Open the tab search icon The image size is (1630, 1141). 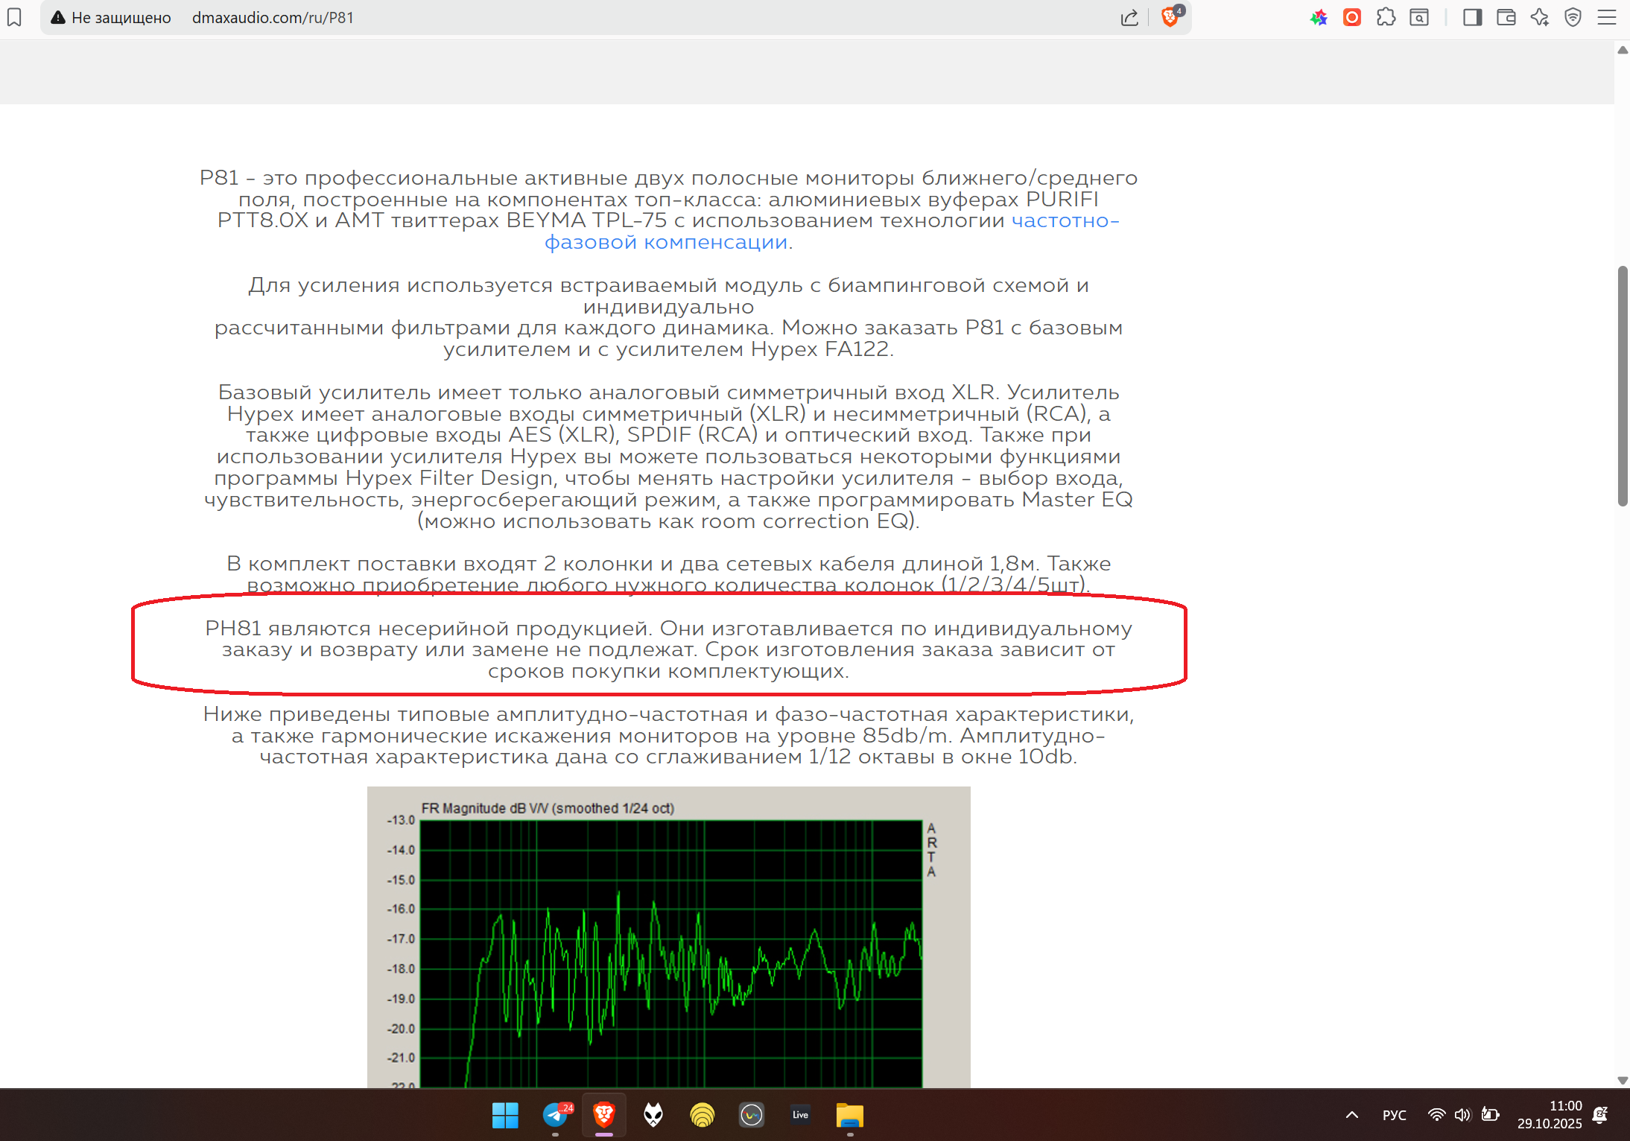tap(1419, 17)
